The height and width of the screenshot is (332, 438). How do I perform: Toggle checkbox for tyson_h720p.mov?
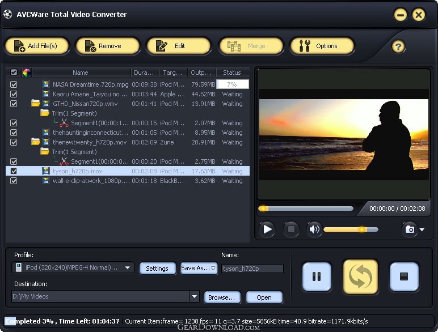click(x=14, y=171)
